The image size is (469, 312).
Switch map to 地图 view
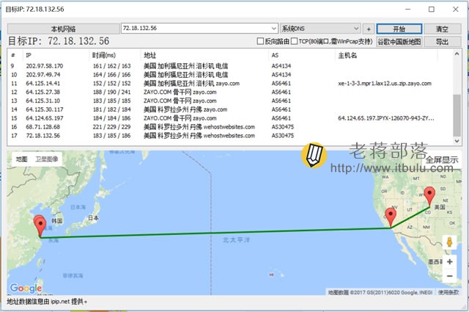coord(21,159)
